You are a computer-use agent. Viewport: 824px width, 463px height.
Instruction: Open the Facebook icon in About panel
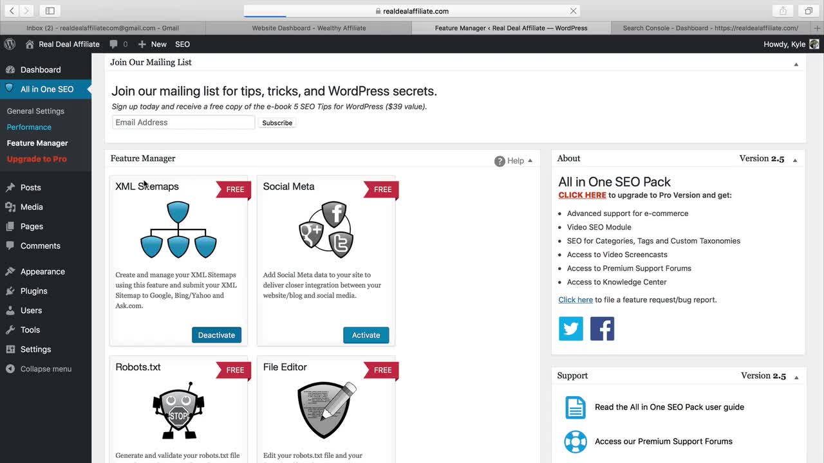pos(602,329)
